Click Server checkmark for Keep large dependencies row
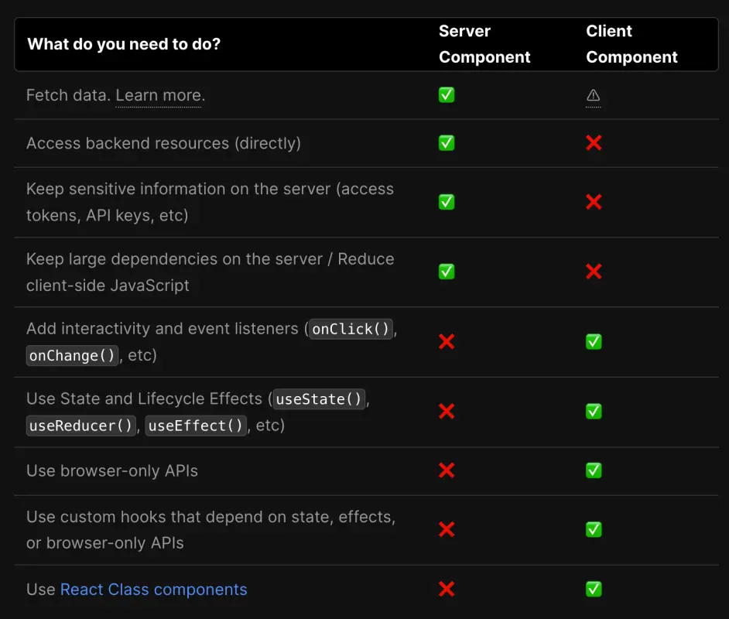Image resolution: width=729 pixels, height=619 pixels. click(447, 272)
